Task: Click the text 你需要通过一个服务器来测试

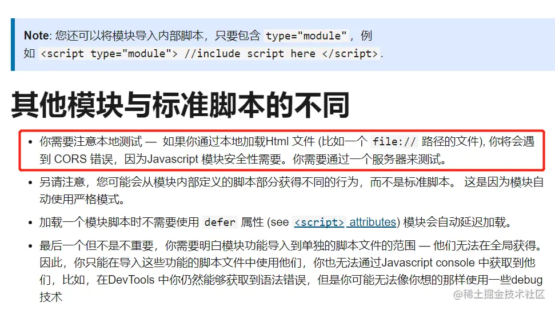Action: (x=366, y=160)
